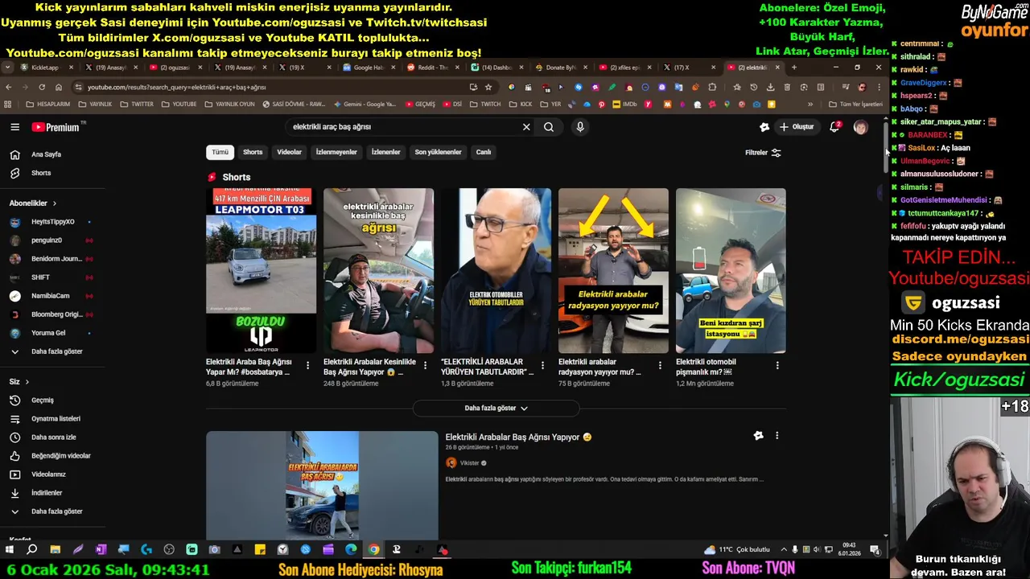Screen dimensions: 1030x579
Task: Open the Gemini bookmark
Action: point(365,105)
